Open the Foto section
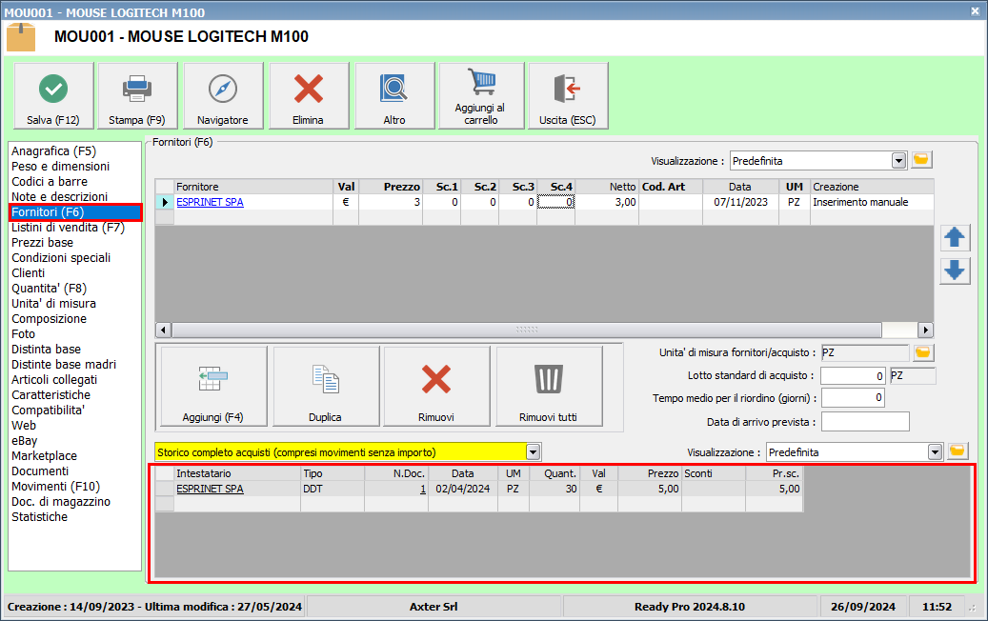This screenshot has width=988, height=621. tap(23, 333)
